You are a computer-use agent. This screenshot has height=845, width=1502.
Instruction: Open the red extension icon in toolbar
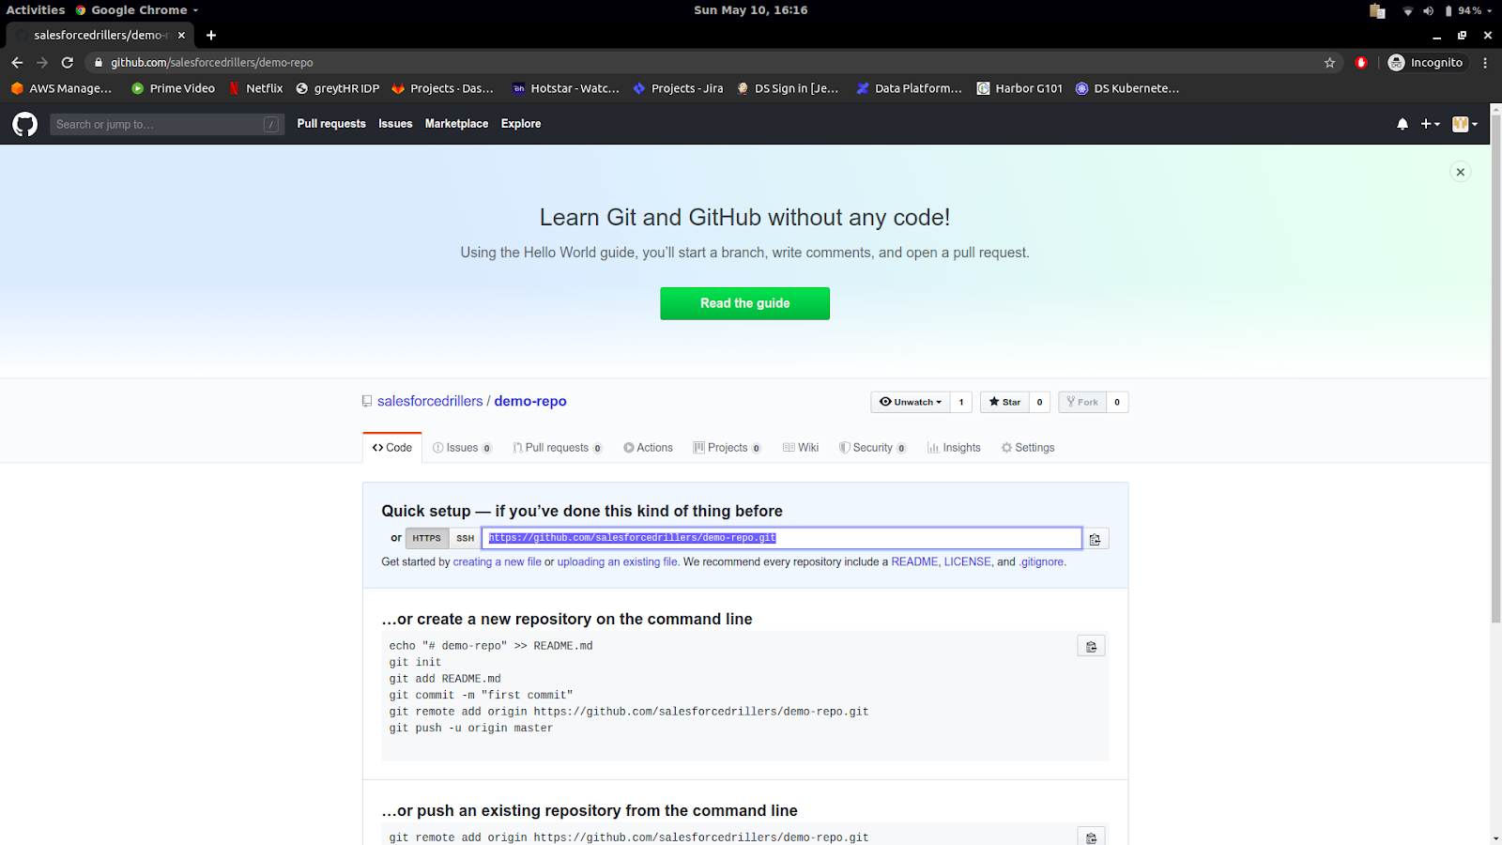pyautogui.click(x=1361, y=63)
